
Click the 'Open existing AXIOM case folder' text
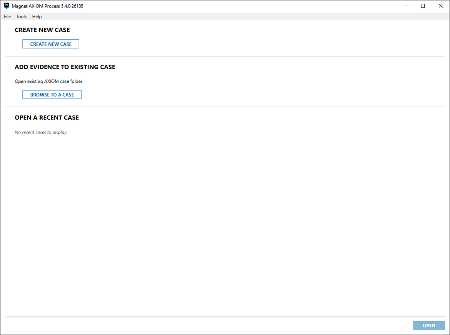coord(49,81)
